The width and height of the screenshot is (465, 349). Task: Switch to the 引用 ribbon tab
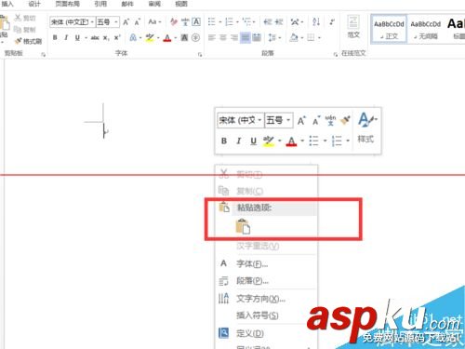100,4
